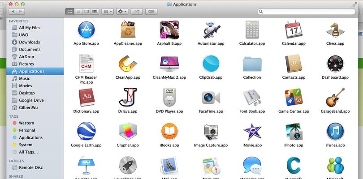Click the Asphalt 6 game icon
The height and width of the screenshot is (179, 363).
click(169, 30)
